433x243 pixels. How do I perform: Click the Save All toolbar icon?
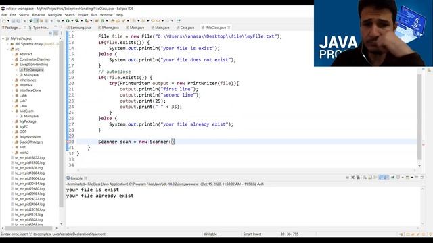[18, 21]
